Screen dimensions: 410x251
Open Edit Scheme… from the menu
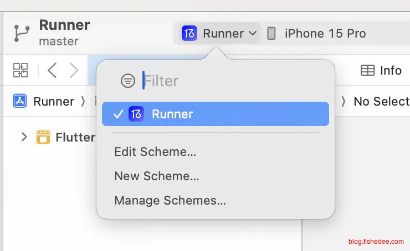155,151
